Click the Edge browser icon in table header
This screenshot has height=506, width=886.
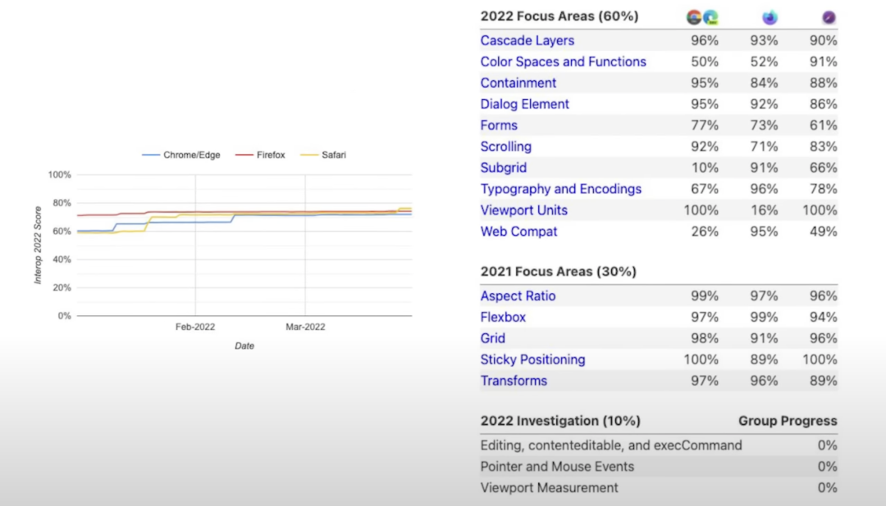[710, 17]
